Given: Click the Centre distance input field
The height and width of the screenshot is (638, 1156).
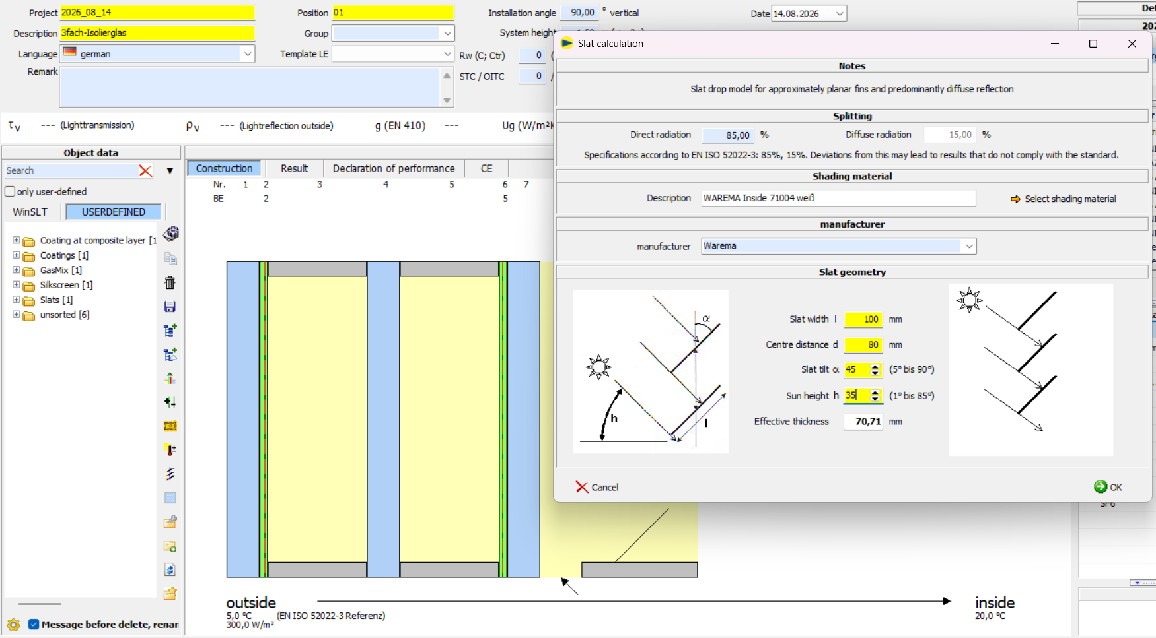Looking at the screenshot, I should pyautogui.click(x=863, y=345).
